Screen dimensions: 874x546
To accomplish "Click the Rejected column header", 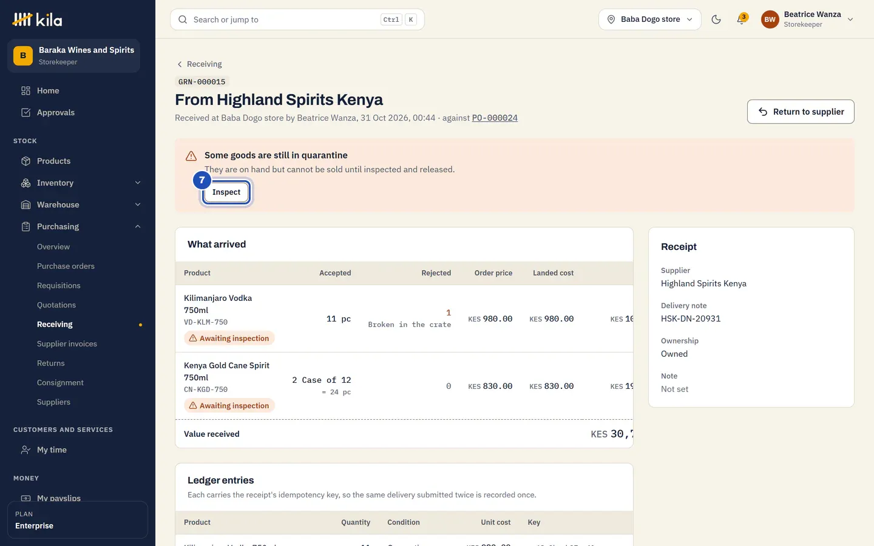I will [x=436, y=273].
